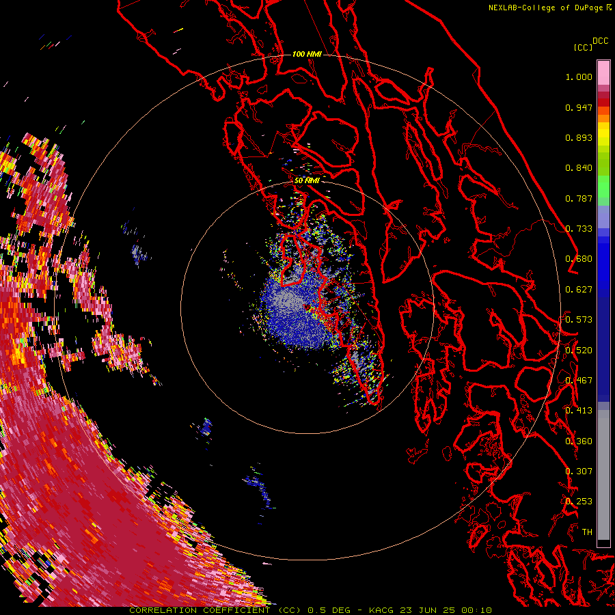Click the NEXLAB-College of DuPage watermark text
The image size is (615, 615).
coord(550,8)
